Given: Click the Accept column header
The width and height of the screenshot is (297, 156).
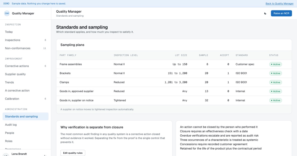Looking at the screenshot, I should click(x=224, y=55).
